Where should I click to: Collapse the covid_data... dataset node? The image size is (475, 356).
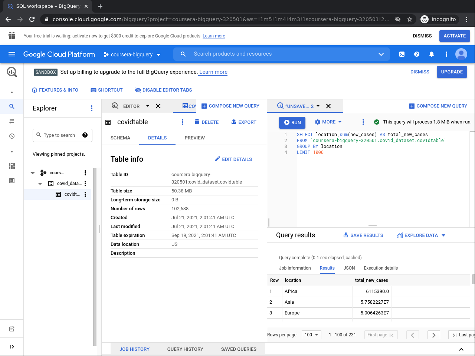(x=40, y=184)
